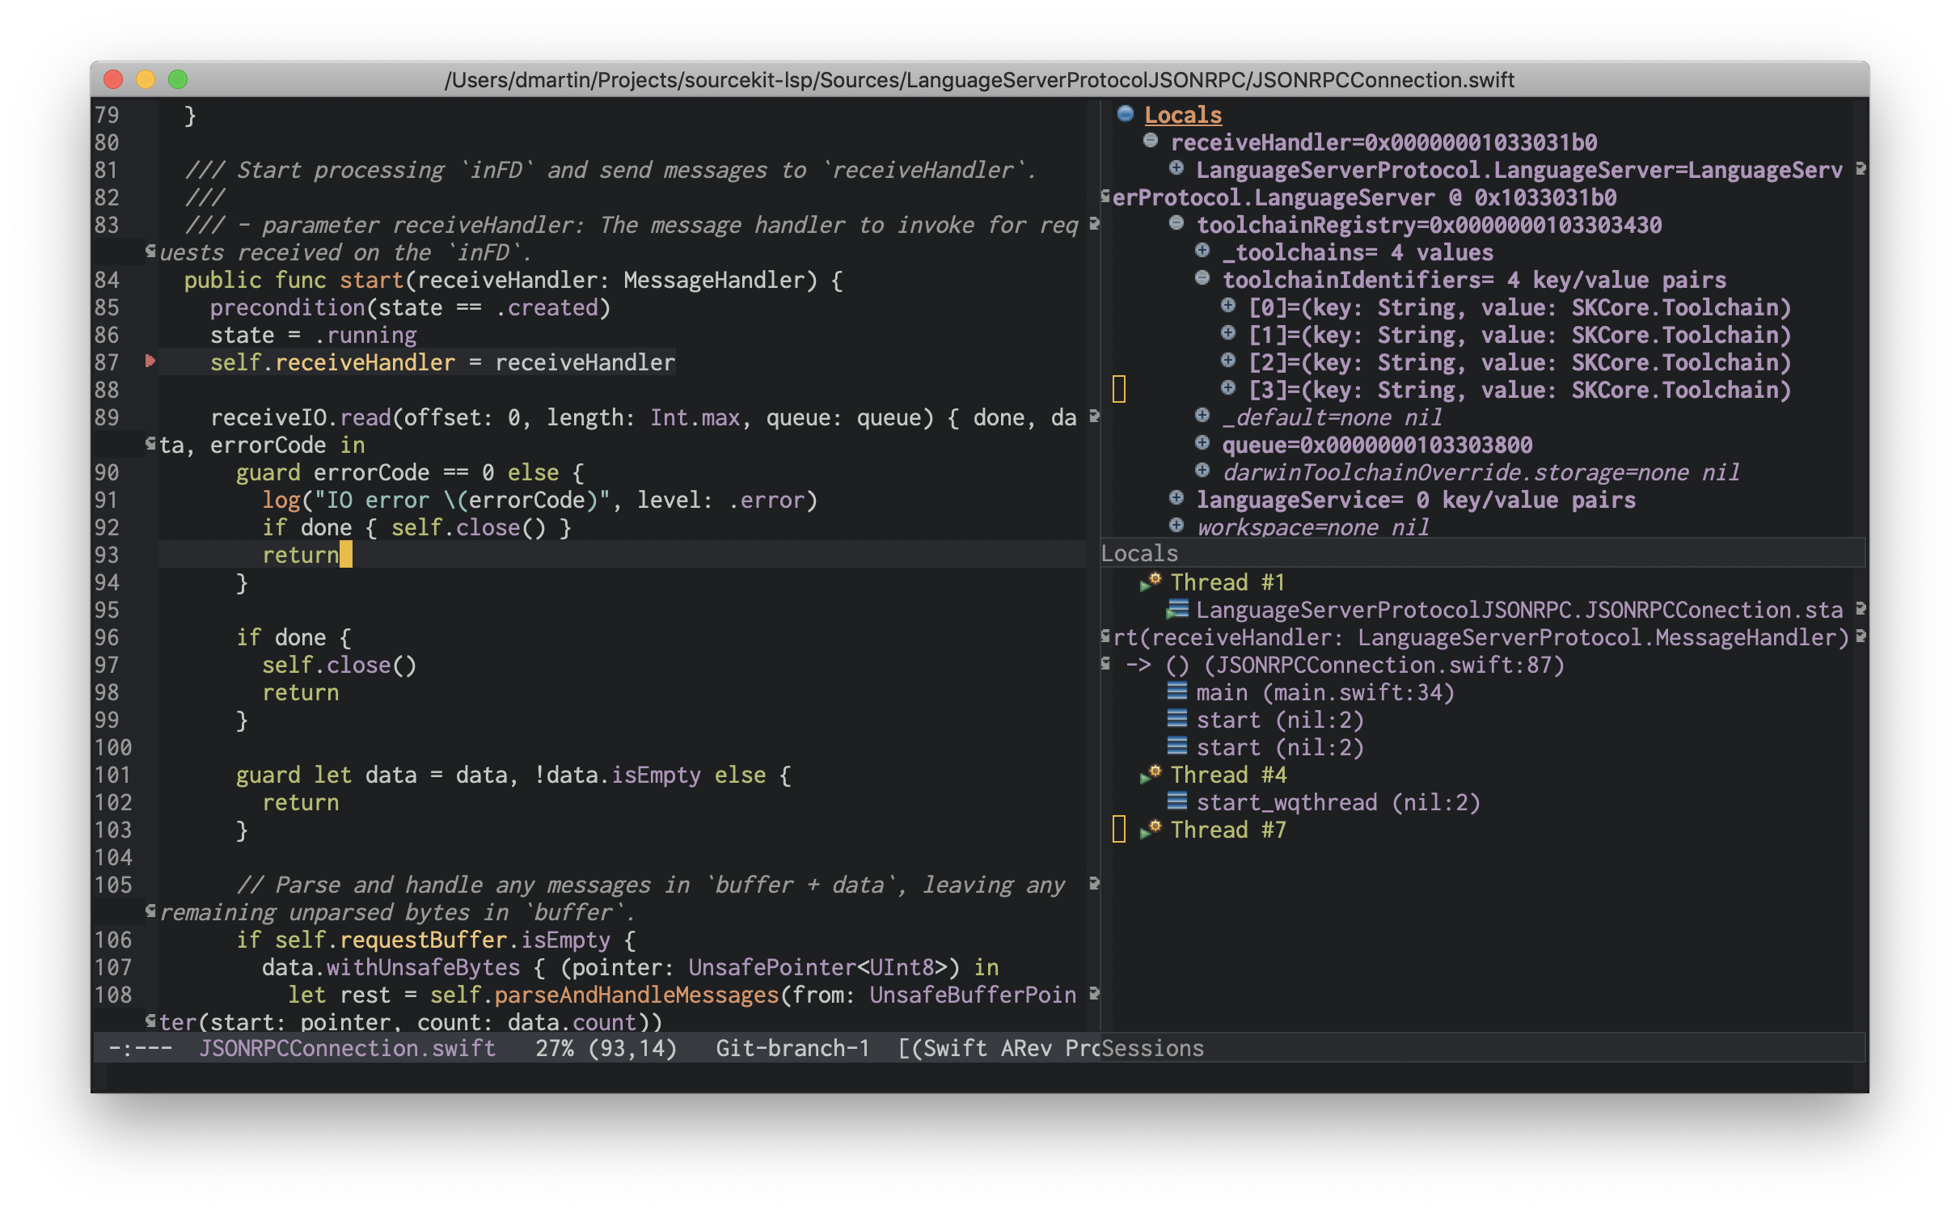Click the queue=0x0000000103303800 variable
Viewport: 1960px width, 1213px height.
tap(1376, 445)
